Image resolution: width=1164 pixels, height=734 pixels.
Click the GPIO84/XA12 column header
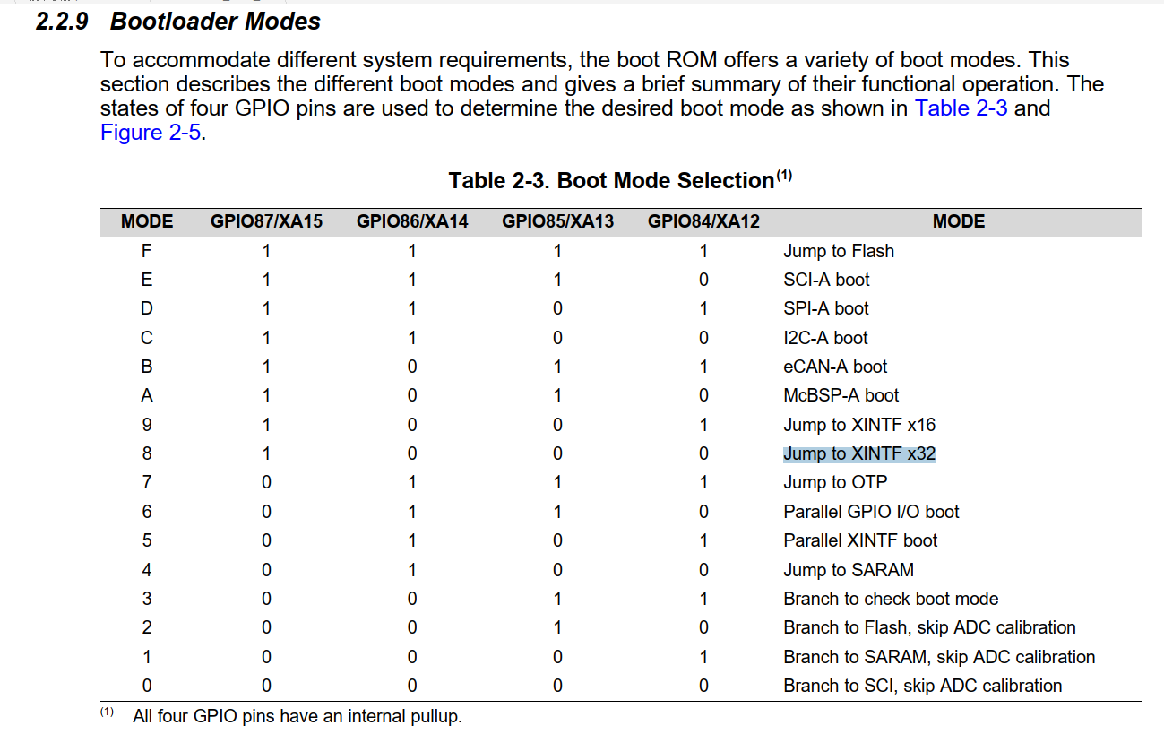coord(703,221)
